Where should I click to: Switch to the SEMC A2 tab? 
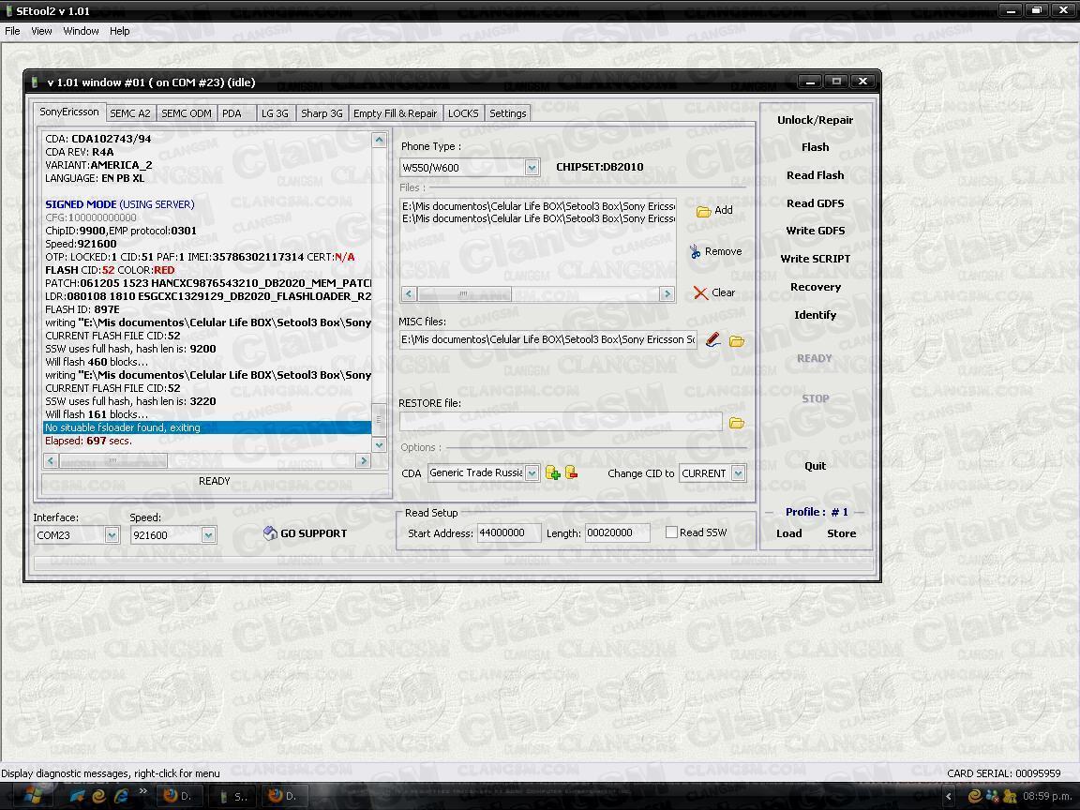pyautogui.click(x=130, y=113)
